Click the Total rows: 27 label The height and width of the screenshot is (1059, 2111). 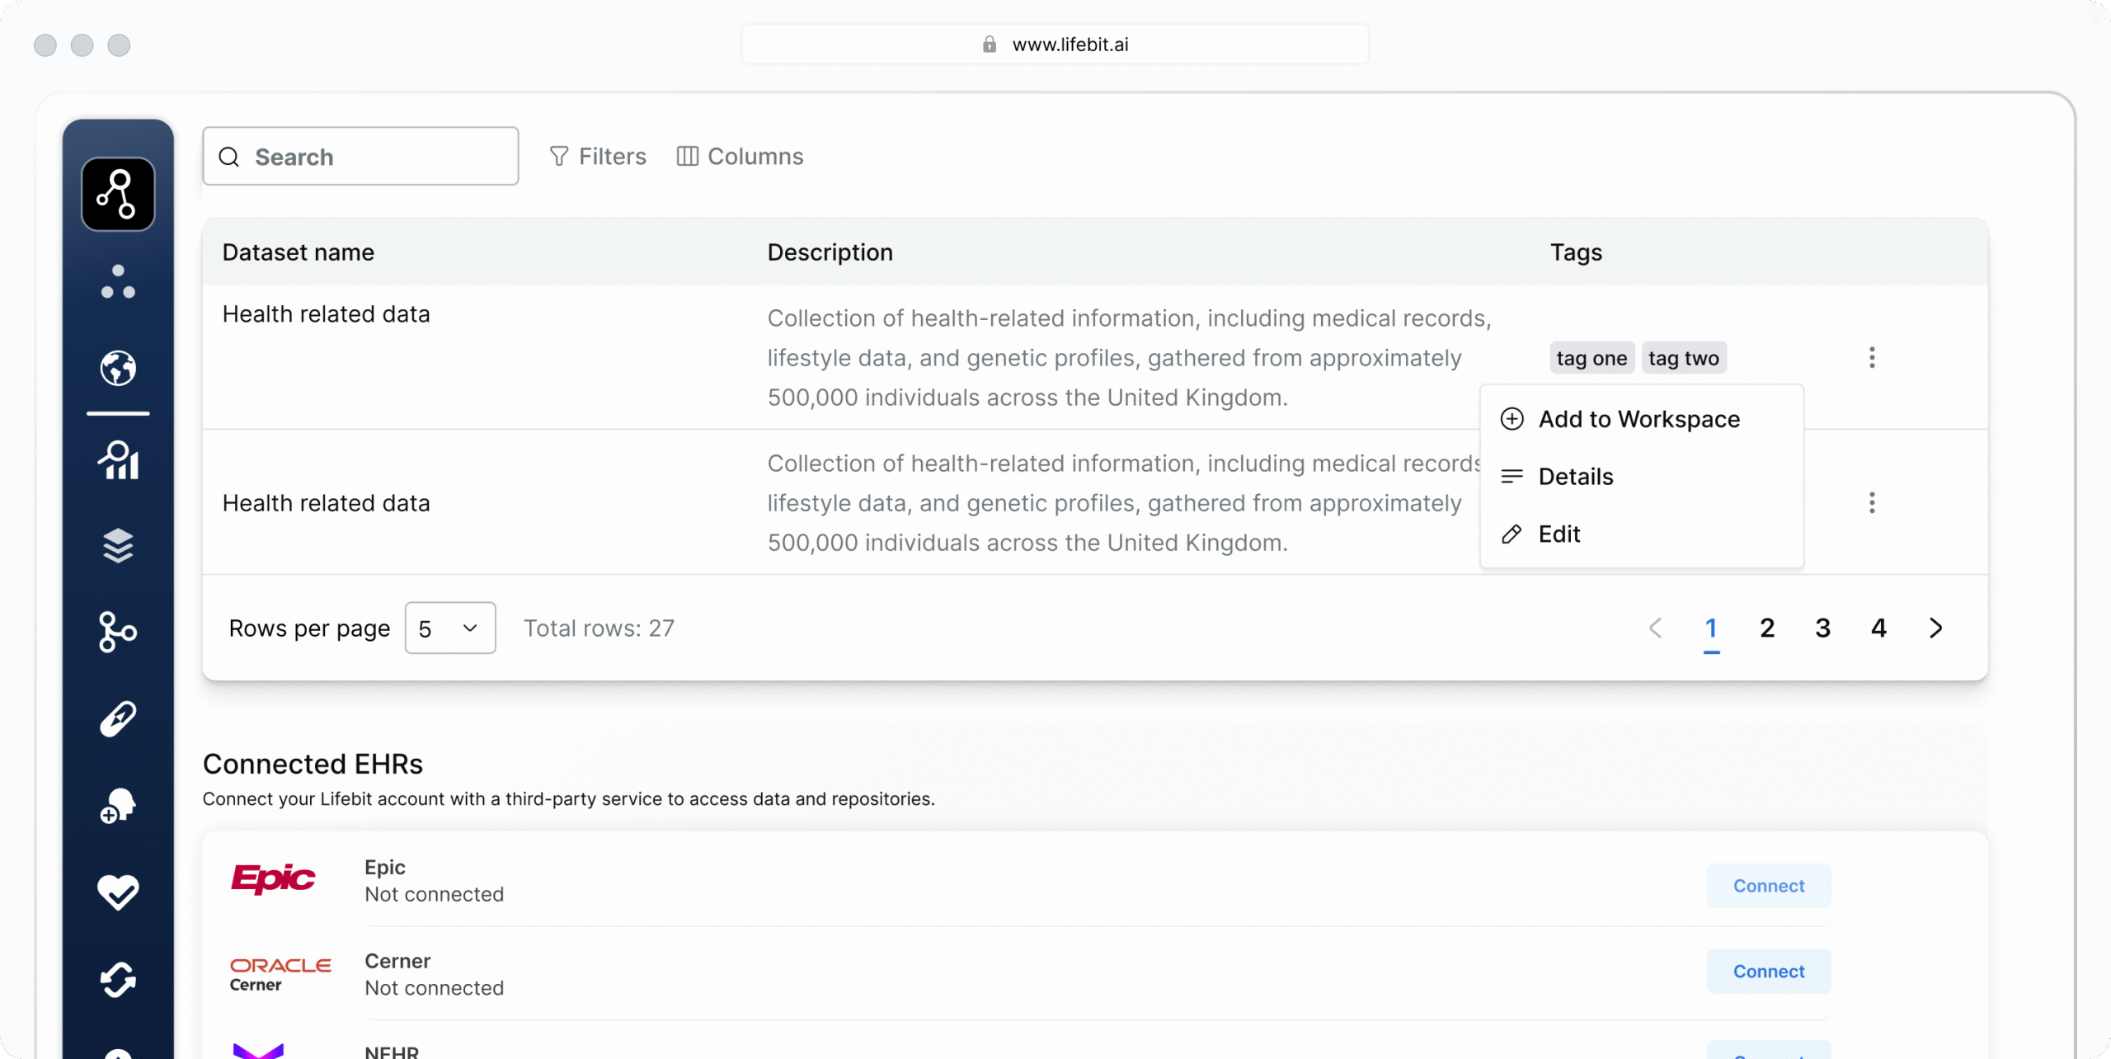(599, 628)
